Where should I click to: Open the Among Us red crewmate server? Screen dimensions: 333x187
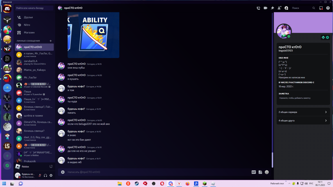[x=7, y=78]
